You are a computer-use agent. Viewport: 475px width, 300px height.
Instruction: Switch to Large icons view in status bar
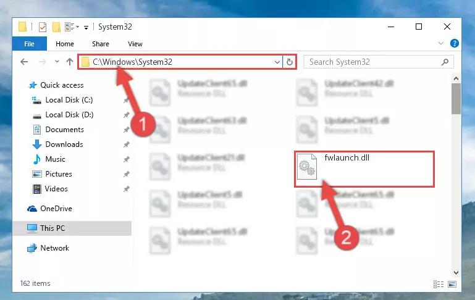pos(452,284)
